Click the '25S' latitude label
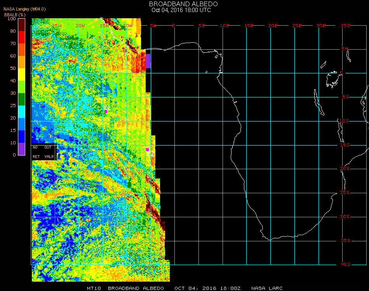Image resolution: width=369 pixels, height=291 pixels. [x=345, y=193]
